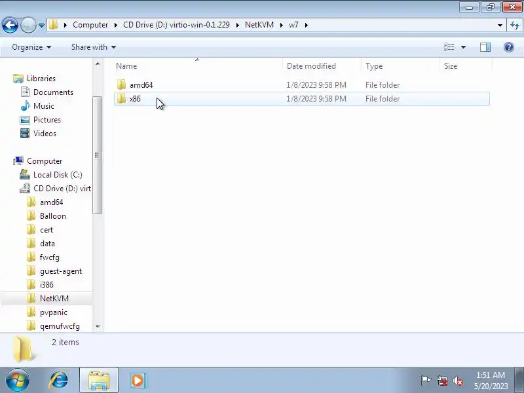The height and width of the screenshot is (393, 524).
Task: Open amd64 folder in navigation tree
Action: pyautogui.click(x=51, y=202)
